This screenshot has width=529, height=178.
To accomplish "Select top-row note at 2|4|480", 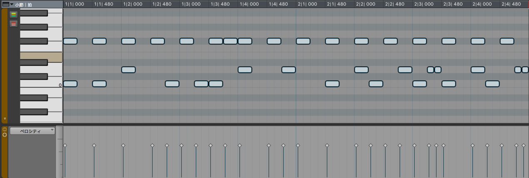I will [507, 41].
